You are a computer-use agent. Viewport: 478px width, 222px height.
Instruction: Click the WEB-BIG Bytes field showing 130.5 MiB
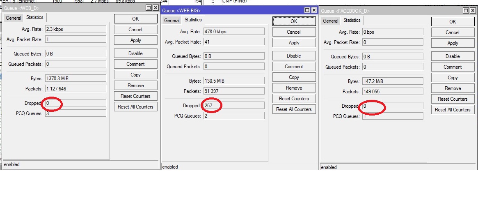pyautogui.click(x=234, y=81)
